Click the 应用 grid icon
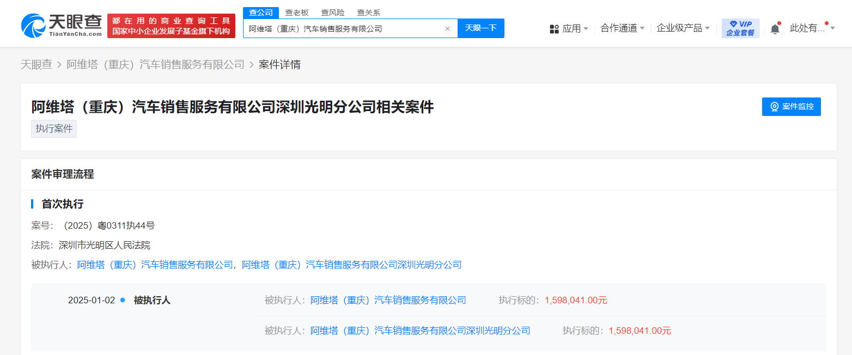Image resolution: width=852 pixels, height=355 pixels. pos(555,29)
